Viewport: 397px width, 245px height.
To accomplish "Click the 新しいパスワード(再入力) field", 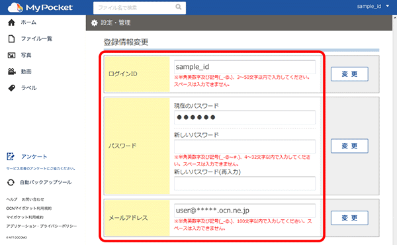I will 245,183.
